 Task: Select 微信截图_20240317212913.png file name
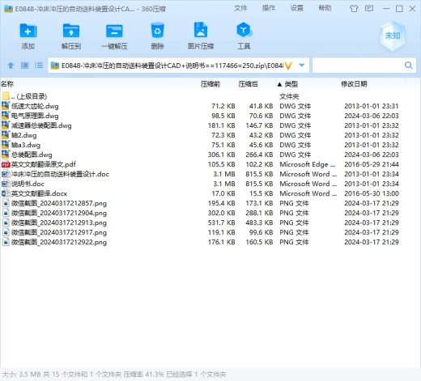pos(59,222)
